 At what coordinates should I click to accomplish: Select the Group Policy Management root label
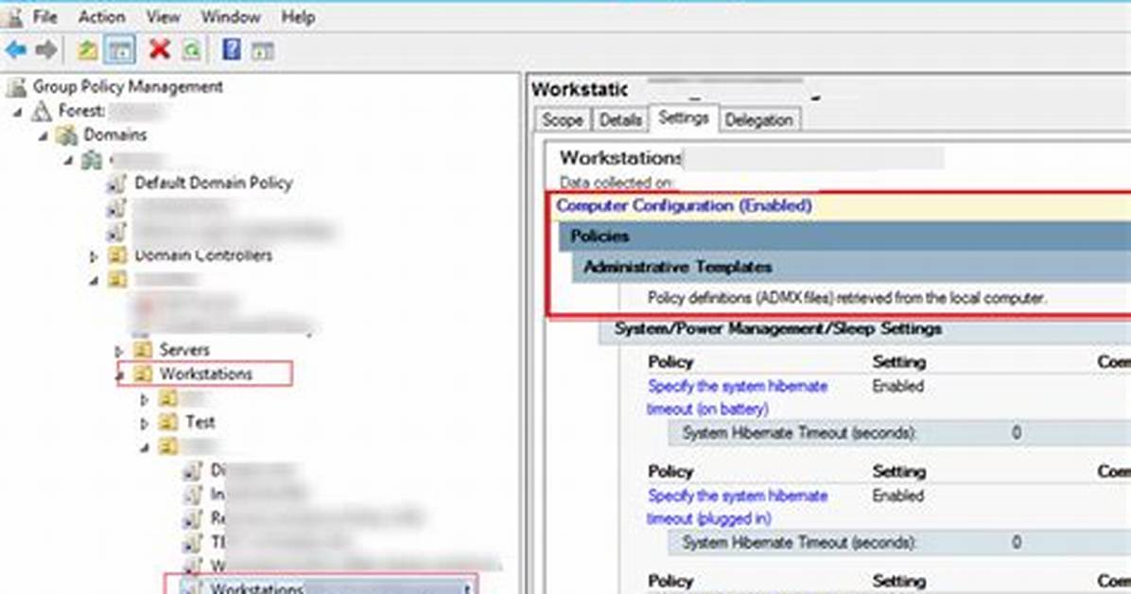click(128, 87)
